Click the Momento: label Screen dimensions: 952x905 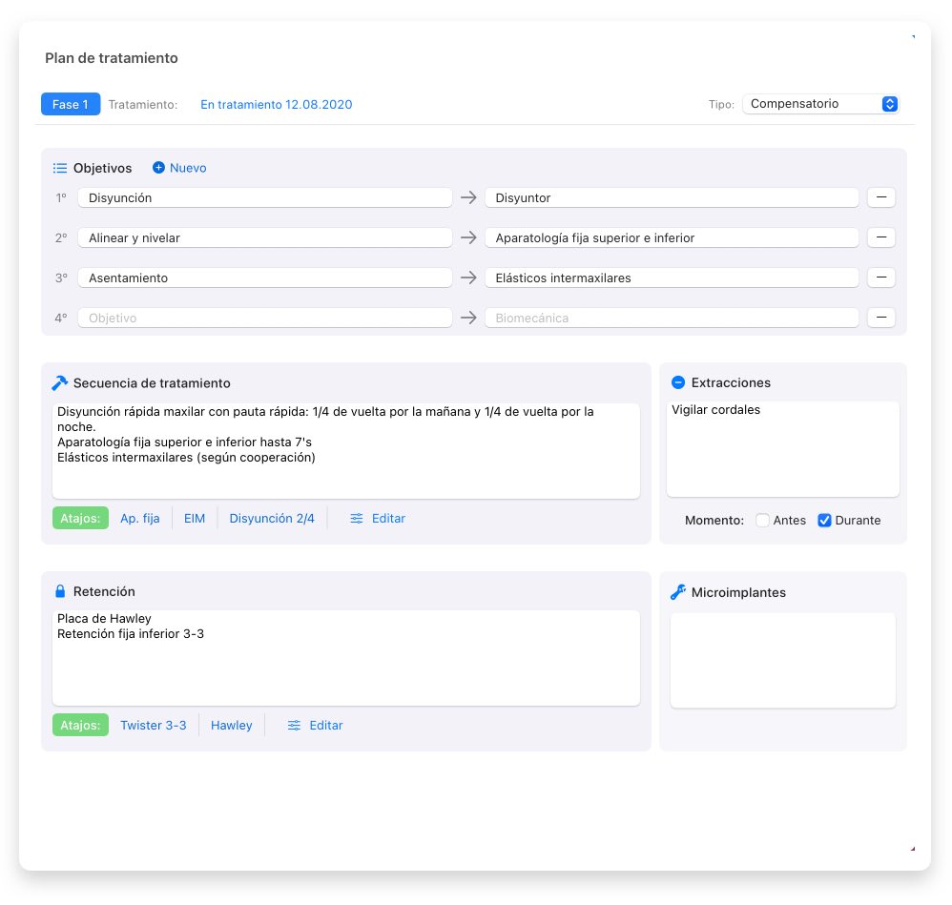click(x=714, y=520)
